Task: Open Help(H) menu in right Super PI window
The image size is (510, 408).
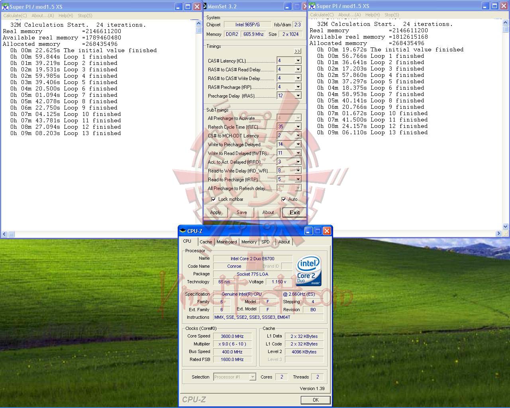Action: (373, 15)
